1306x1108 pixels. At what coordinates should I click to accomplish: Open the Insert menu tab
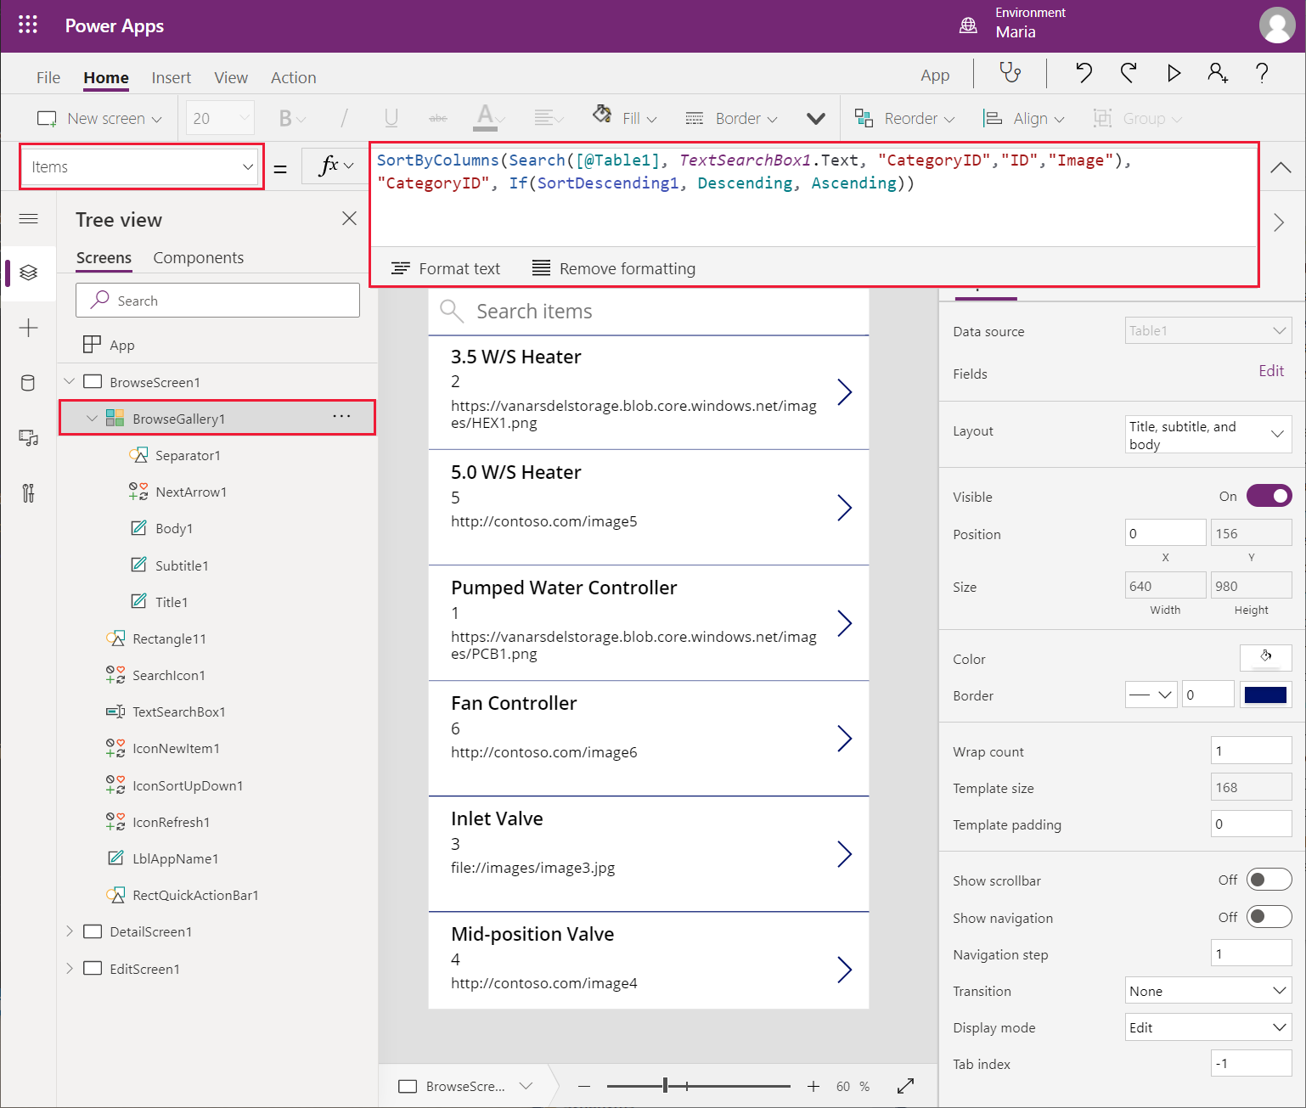(171, 77)
